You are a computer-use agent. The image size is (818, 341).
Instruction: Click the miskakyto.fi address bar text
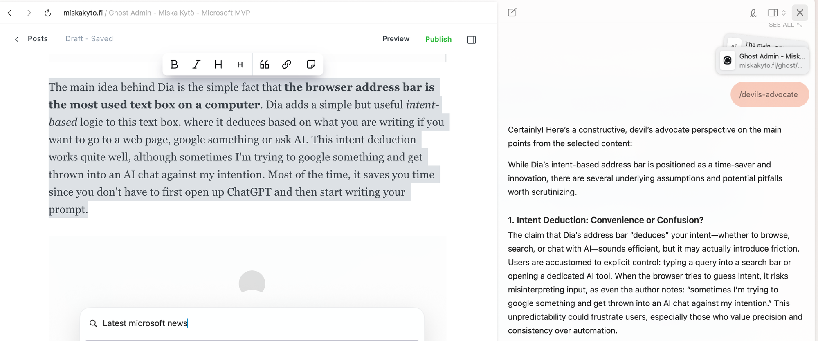83,13
